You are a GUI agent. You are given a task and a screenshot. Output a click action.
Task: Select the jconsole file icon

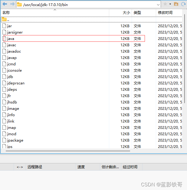coord(4,70)
